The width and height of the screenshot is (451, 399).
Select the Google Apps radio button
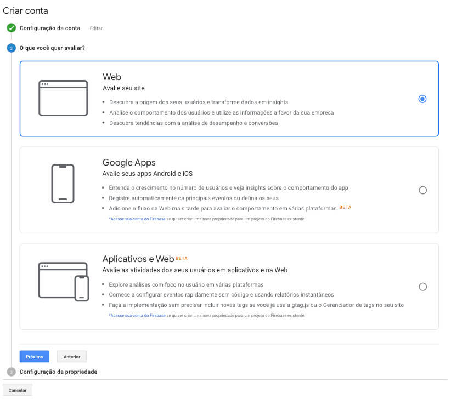click(422, 190)
